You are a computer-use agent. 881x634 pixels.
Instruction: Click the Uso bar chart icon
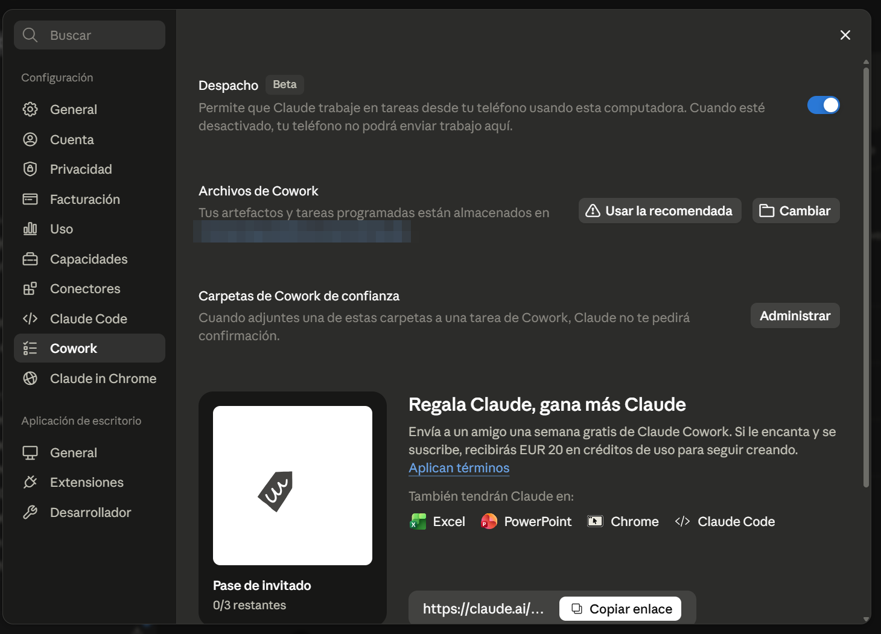pos(30,229)
